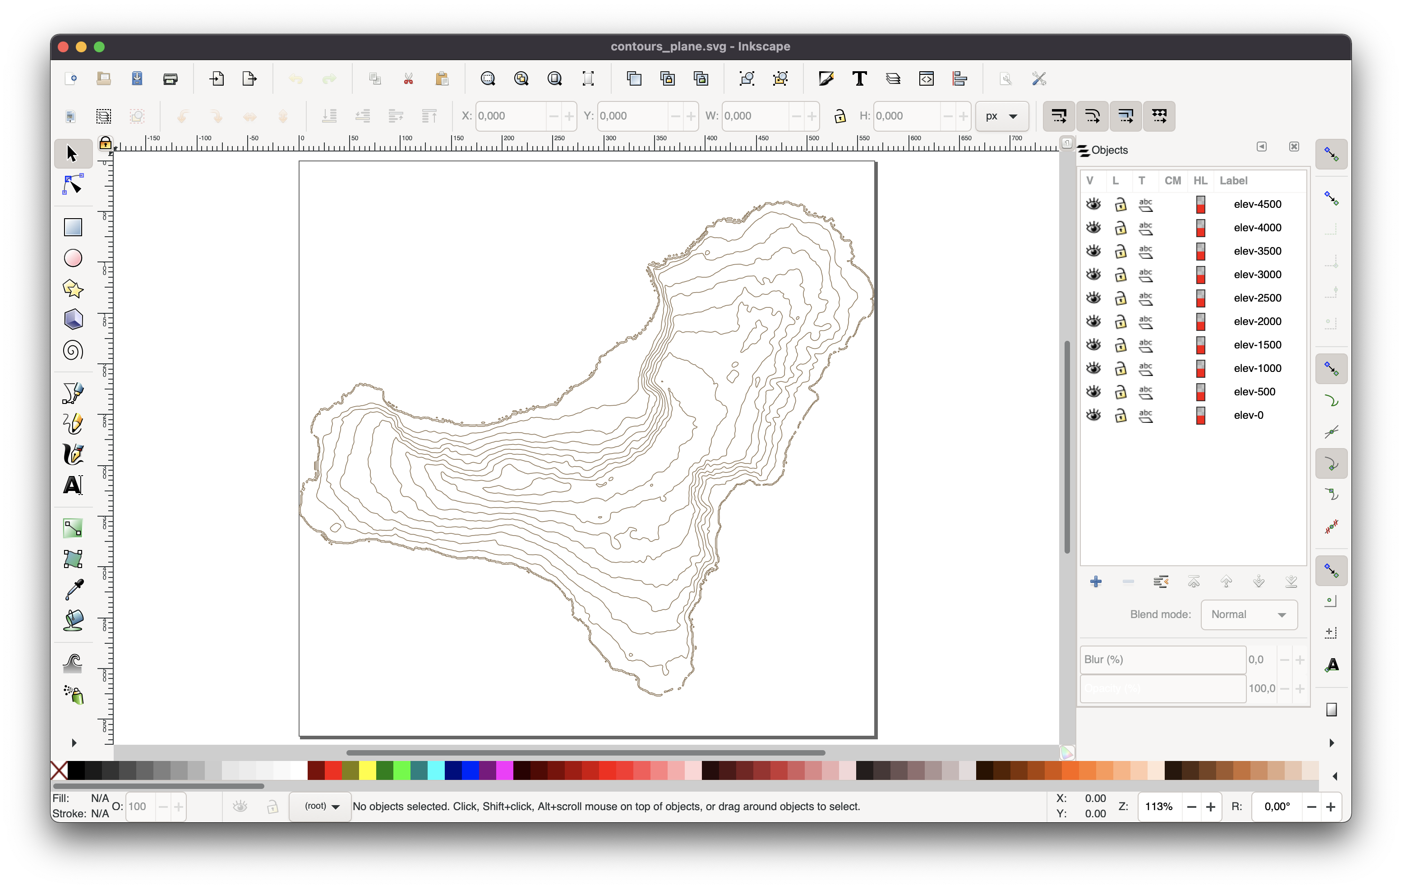Viewport: 1402px width, 889px height.
Task: Hide the elev-4500 layer
Action: point(1093,204)
